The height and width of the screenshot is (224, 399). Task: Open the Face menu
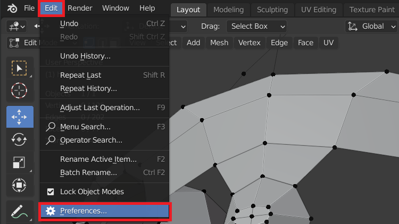coord(305,43)
